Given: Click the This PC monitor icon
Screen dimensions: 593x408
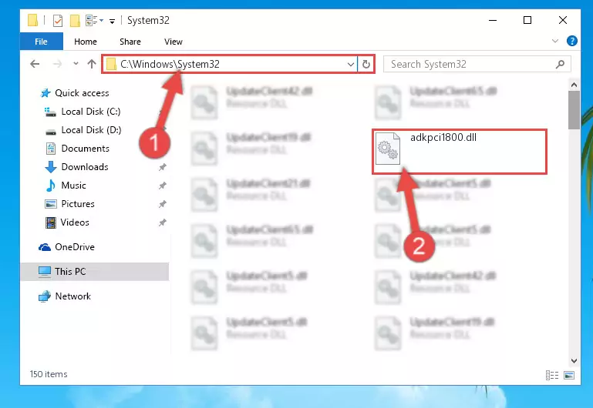Looking at the screenshot, I should (x=44, y=272).
